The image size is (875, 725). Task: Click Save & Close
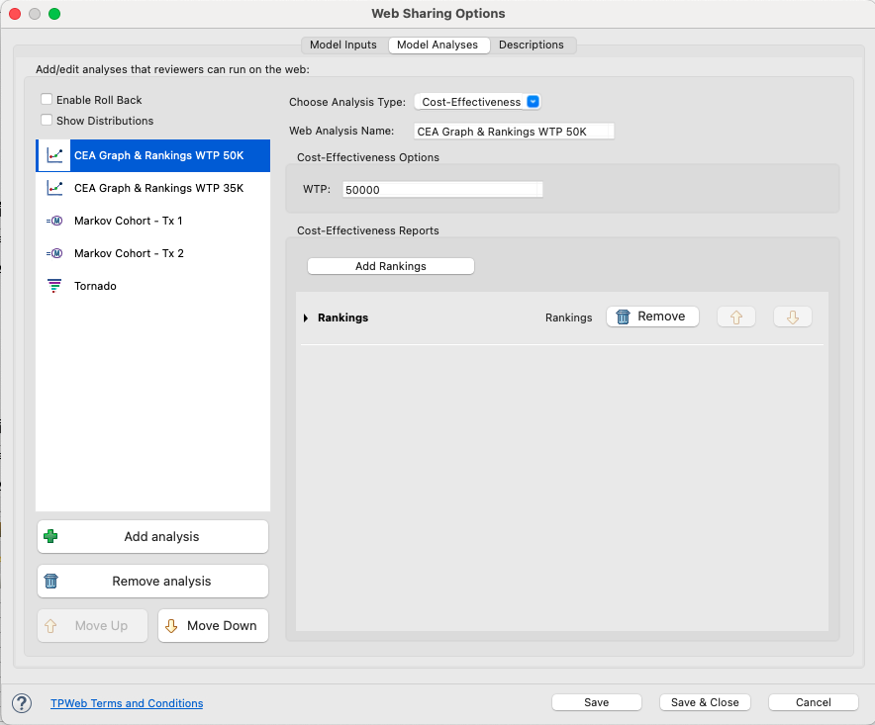coord(705,702)
